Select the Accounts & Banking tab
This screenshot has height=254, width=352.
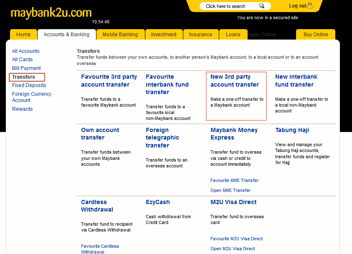(x=66, y=35)
